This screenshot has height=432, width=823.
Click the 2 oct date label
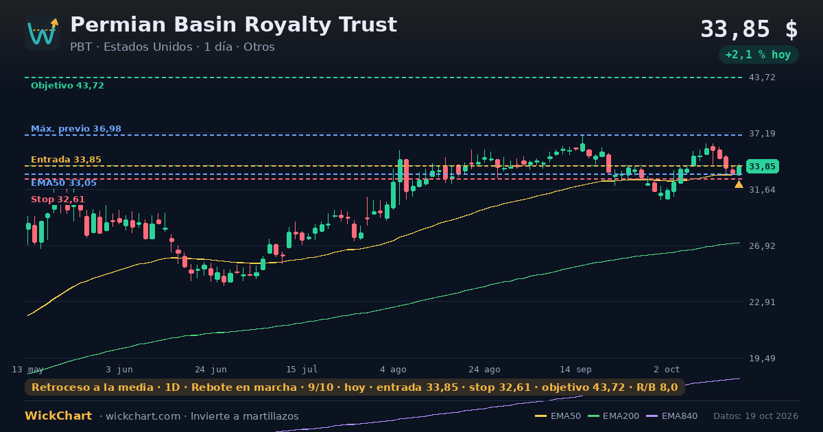pyautogui.click(x=667, y=370)
